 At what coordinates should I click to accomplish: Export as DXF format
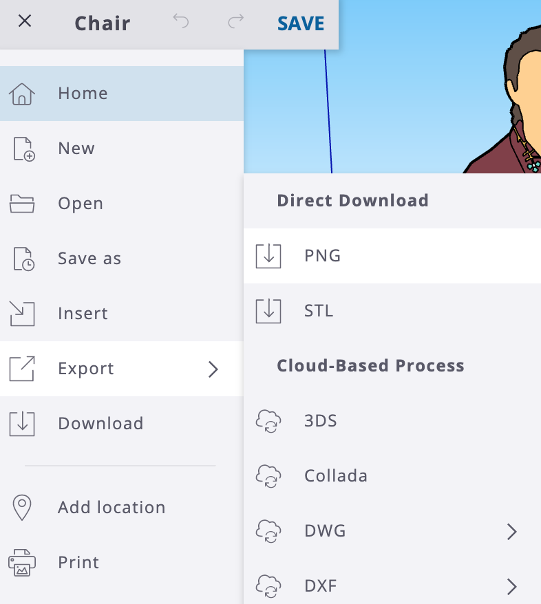pos(392,582)
